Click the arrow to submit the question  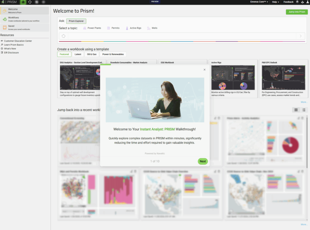[300, 36]
